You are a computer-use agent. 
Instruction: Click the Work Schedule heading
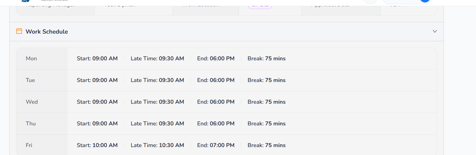click(47, 32)
